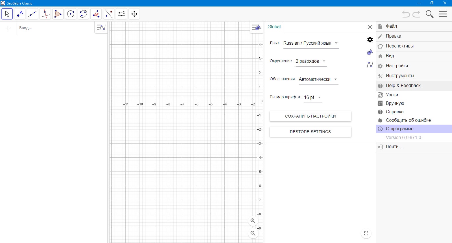Click Войти… sign-in entry
This screenshot has height=243, width=452.
(x=414, y=147)
